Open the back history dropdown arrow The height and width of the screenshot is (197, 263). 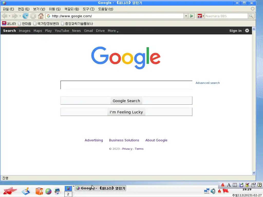(x=10, y=16)
